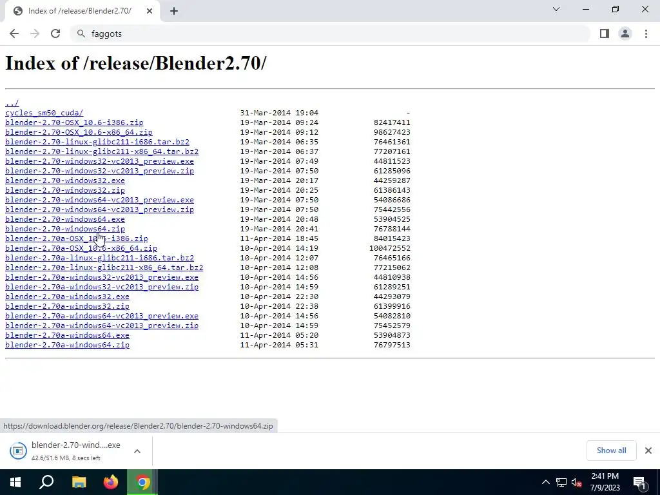The height and width of the screenshot is (495, 660).
Task: Download blender-2.70-windows32.exe
Action: click(65, 180)
